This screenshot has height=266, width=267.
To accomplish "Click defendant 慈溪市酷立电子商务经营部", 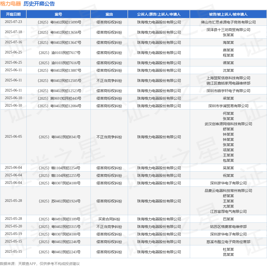I will tap(228, 242).
